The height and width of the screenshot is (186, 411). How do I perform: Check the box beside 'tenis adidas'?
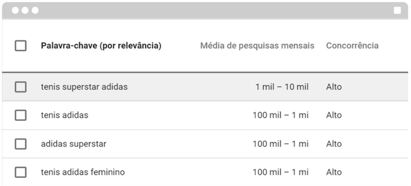[x=21, y=115]
